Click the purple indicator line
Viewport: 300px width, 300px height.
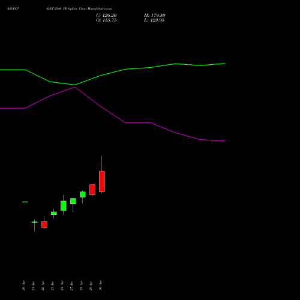[x=125, y=122]
